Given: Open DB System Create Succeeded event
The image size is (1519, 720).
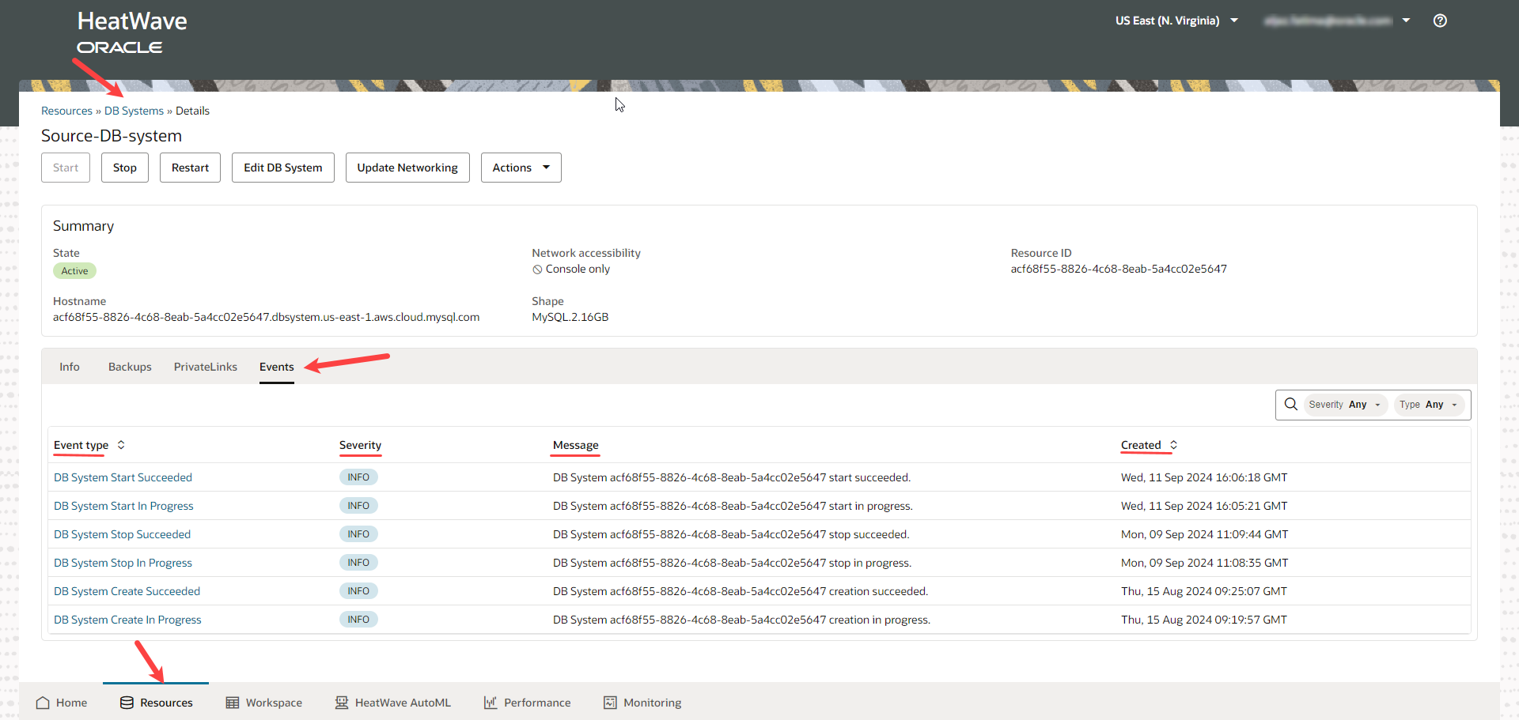Looking at the screenshot, I should pos(127,591).
